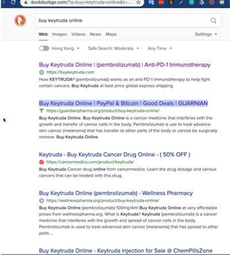230x255 pixels.
Task: Open the Safe Search: Moderate dropdown
Action: 113,48
